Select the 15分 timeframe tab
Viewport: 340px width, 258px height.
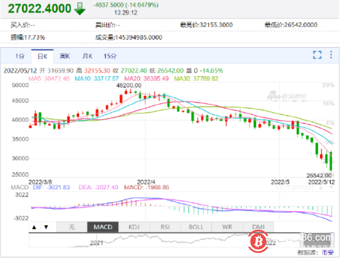[x=110, y=55]
